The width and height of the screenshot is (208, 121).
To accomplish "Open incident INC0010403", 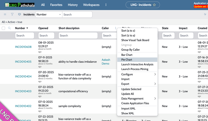I will pos(23,91).
